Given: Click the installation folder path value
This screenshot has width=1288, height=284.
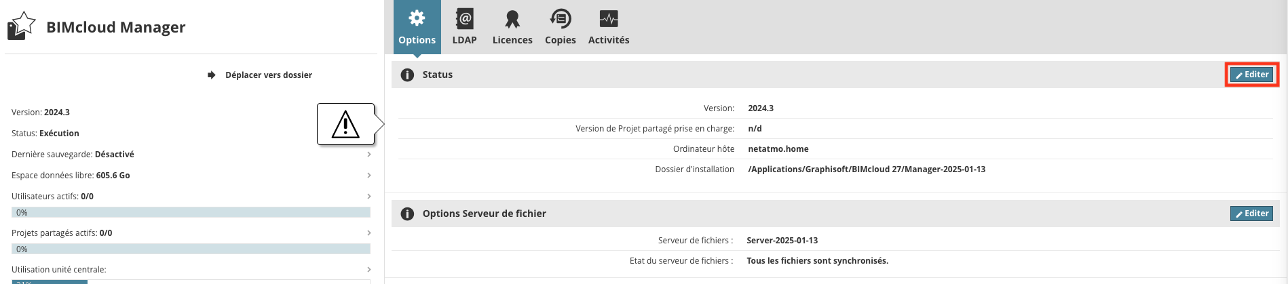Looking at the screenshot, I should 867,169.
